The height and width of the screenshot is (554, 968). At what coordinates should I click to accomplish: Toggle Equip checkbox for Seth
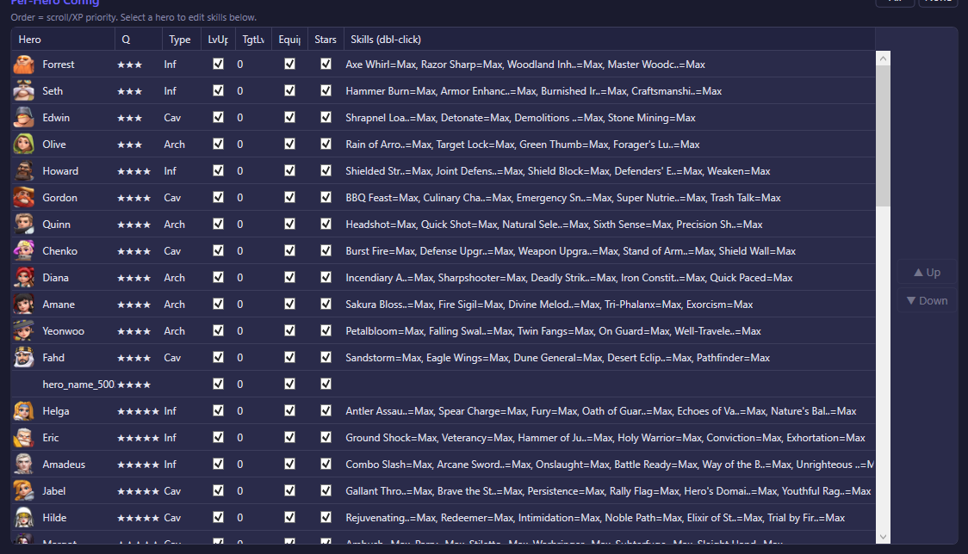coord(289,90)
